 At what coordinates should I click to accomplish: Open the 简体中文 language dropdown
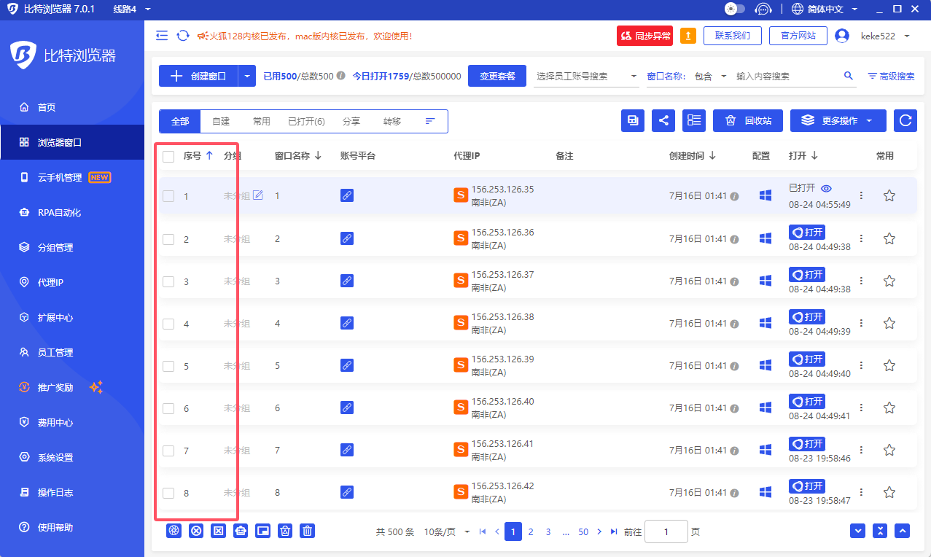824,9
